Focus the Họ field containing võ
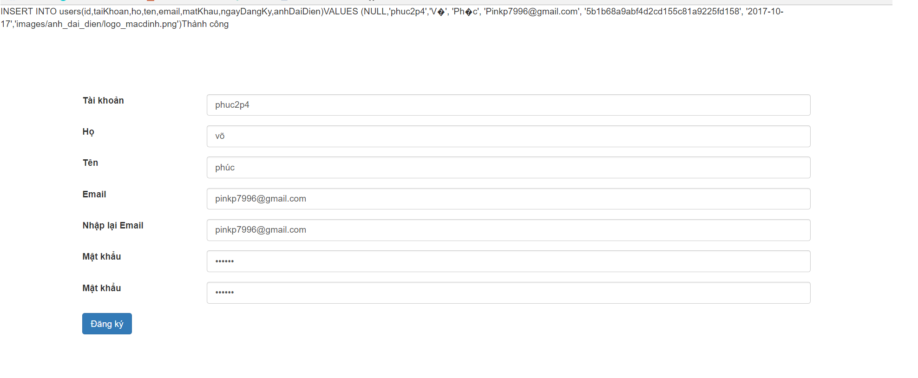This screenshot has height=378, width=918. coord(508,136)
